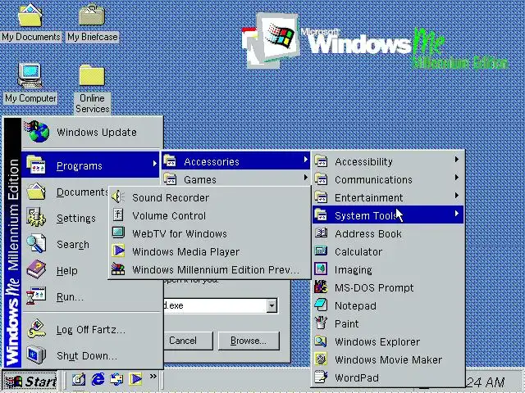Expand the Accessories submenu arrow
This screenshot has height=393, width=525.
pos(306,160)
